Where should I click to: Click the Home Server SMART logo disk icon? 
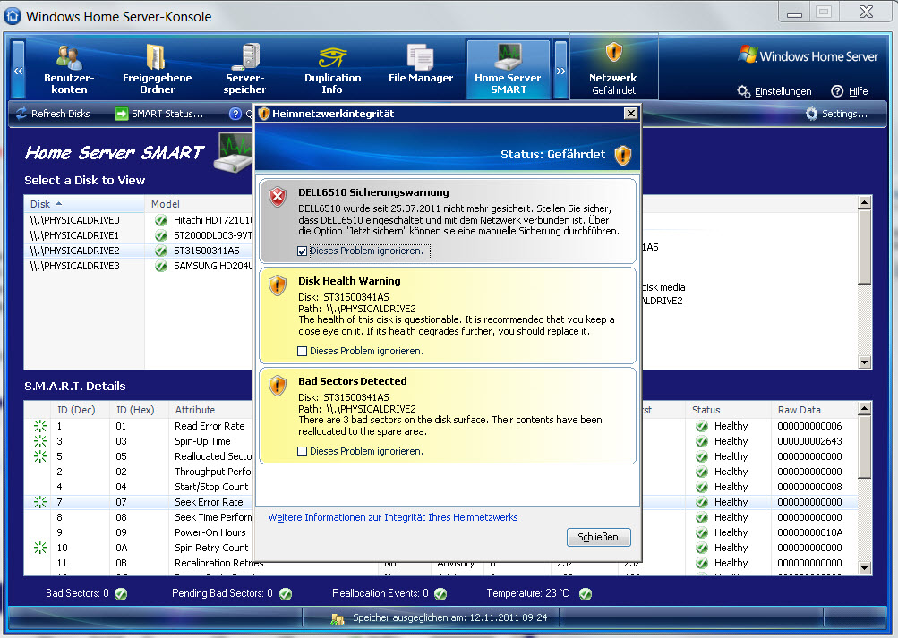point(233,152)
